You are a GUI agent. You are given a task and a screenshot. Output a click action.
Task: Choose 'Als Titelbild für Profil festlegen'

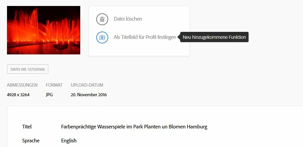[x=145, y=37]
